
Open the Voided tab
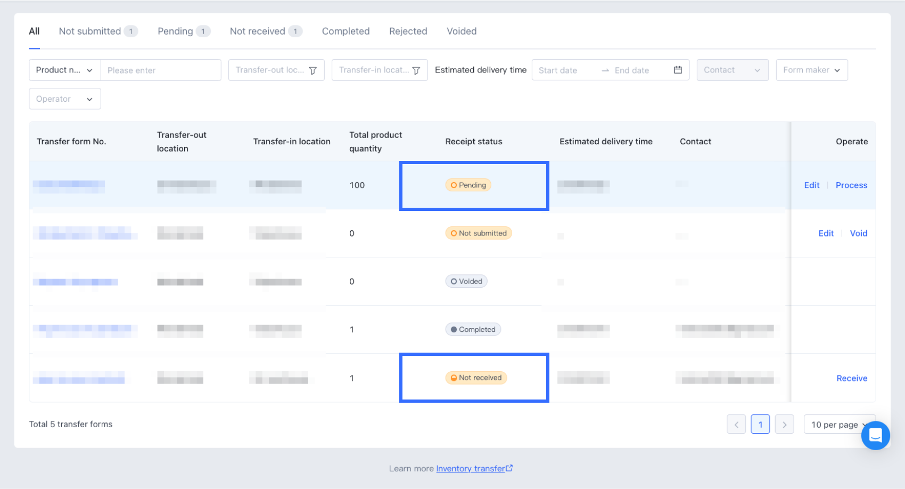pyautogui.click(x=462, y=31)
